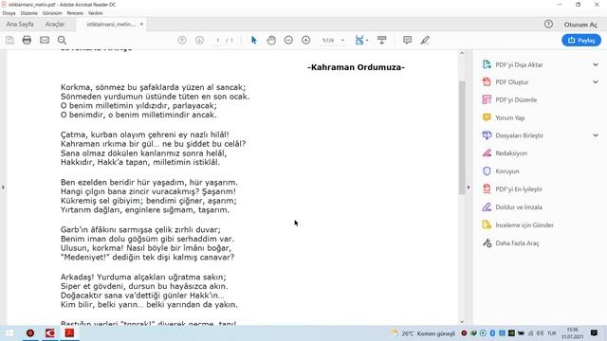
Task: Click the document vertical scrollbar thumb
Action: 462,137
